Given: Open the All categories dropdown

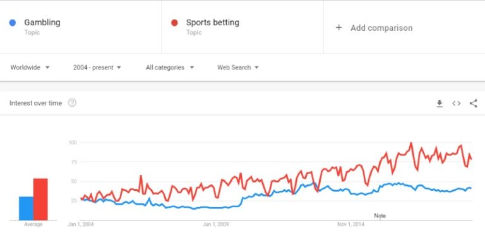Looking at the screenshot, I should click(170, 68).
